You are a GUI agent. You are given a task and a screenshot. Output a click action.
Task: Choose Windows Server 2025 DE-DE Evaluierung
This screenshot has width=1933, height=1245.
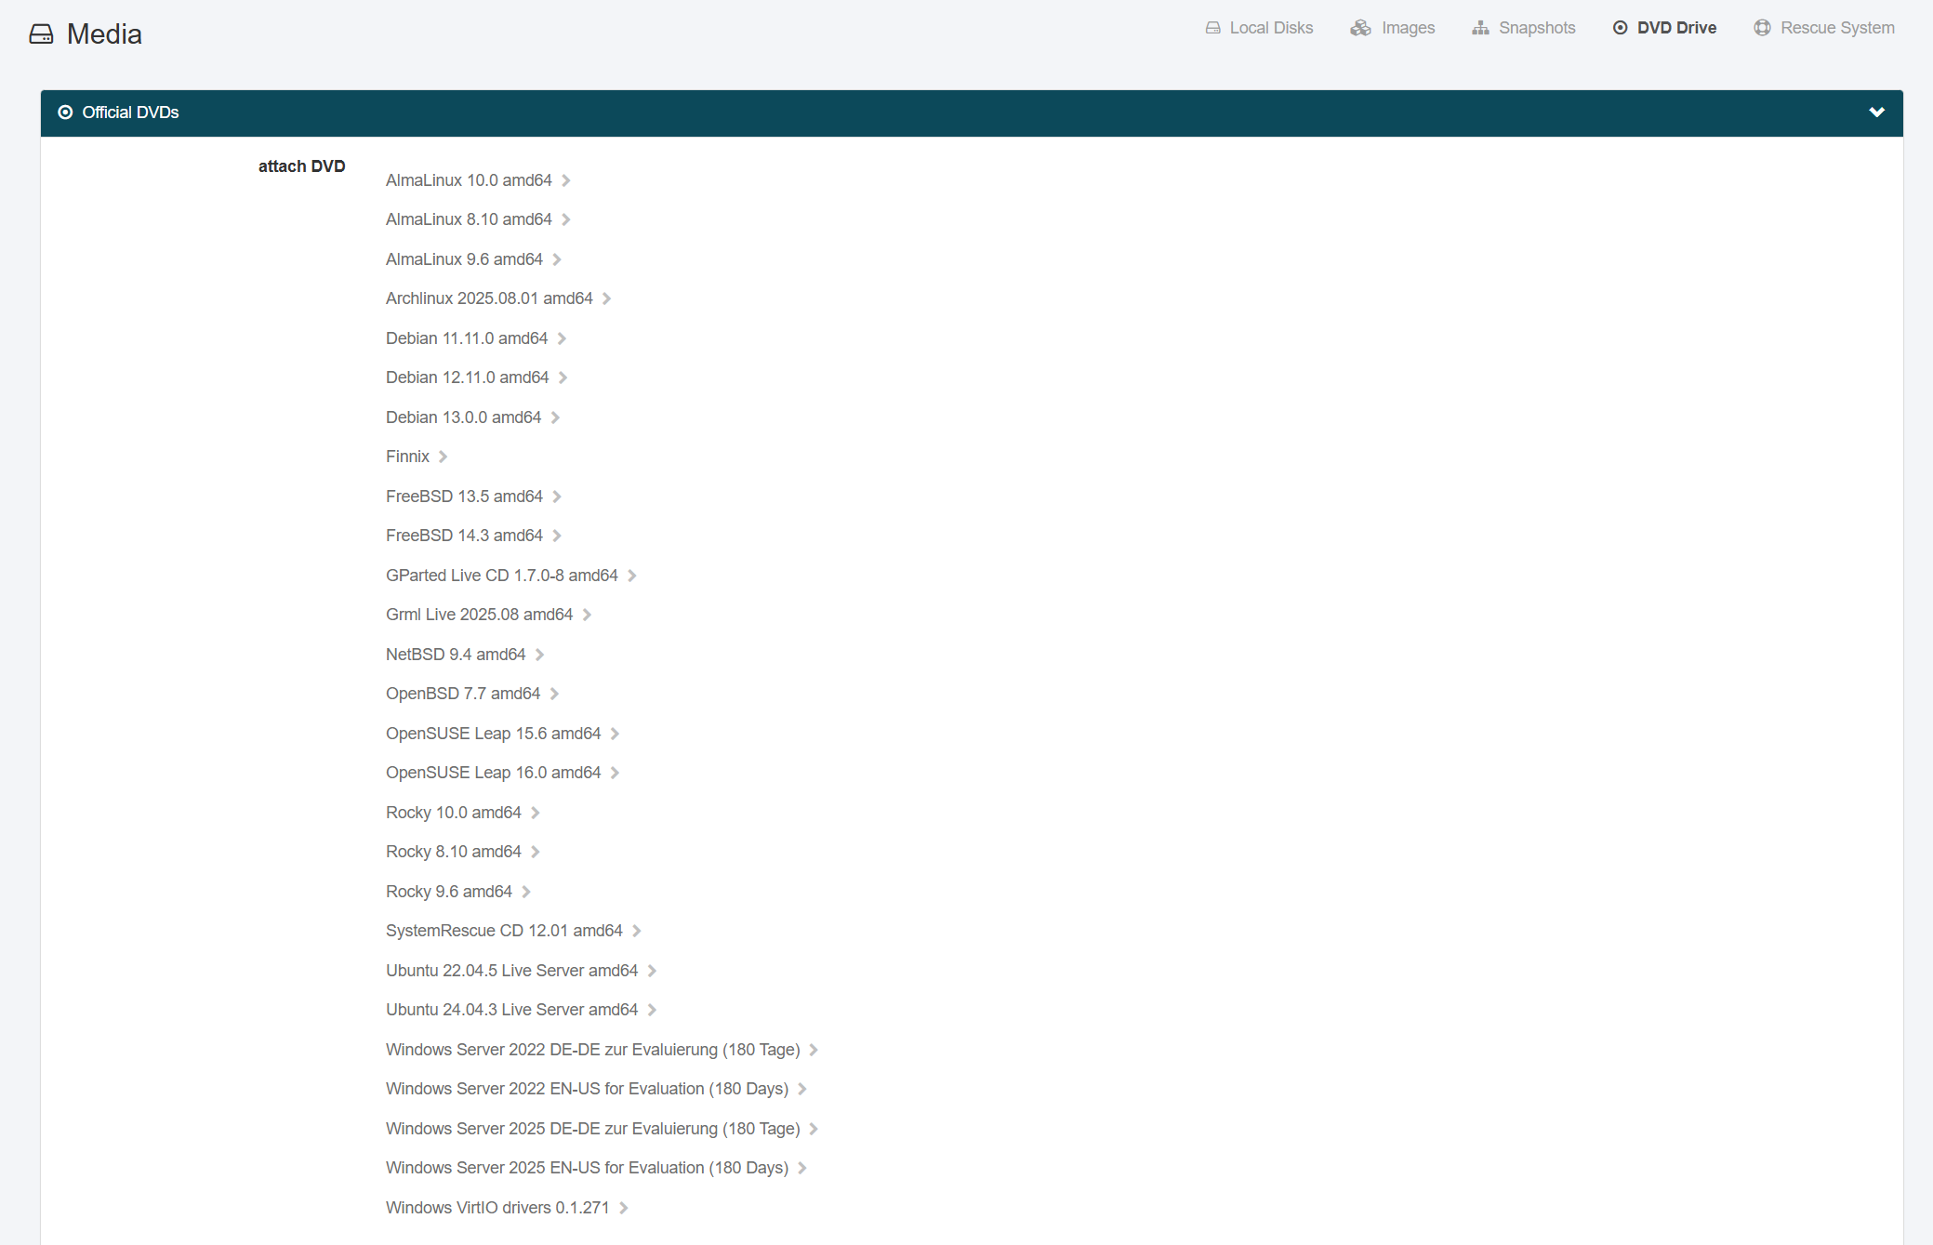pyautogui.click(x=602, y=1129)
